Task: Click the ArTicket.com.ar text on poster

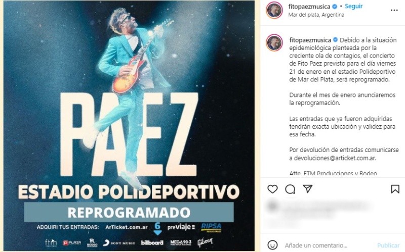Action: (126, 227)
